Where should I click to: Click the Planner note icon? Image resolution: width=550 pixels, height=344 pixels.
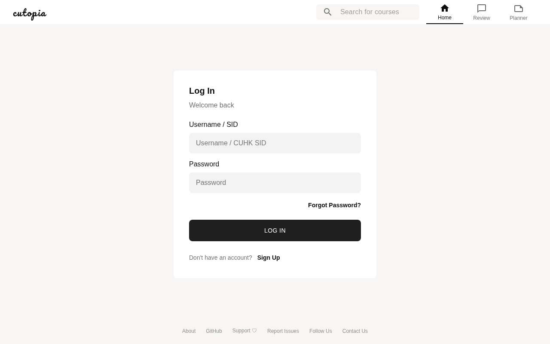point(519,8)
